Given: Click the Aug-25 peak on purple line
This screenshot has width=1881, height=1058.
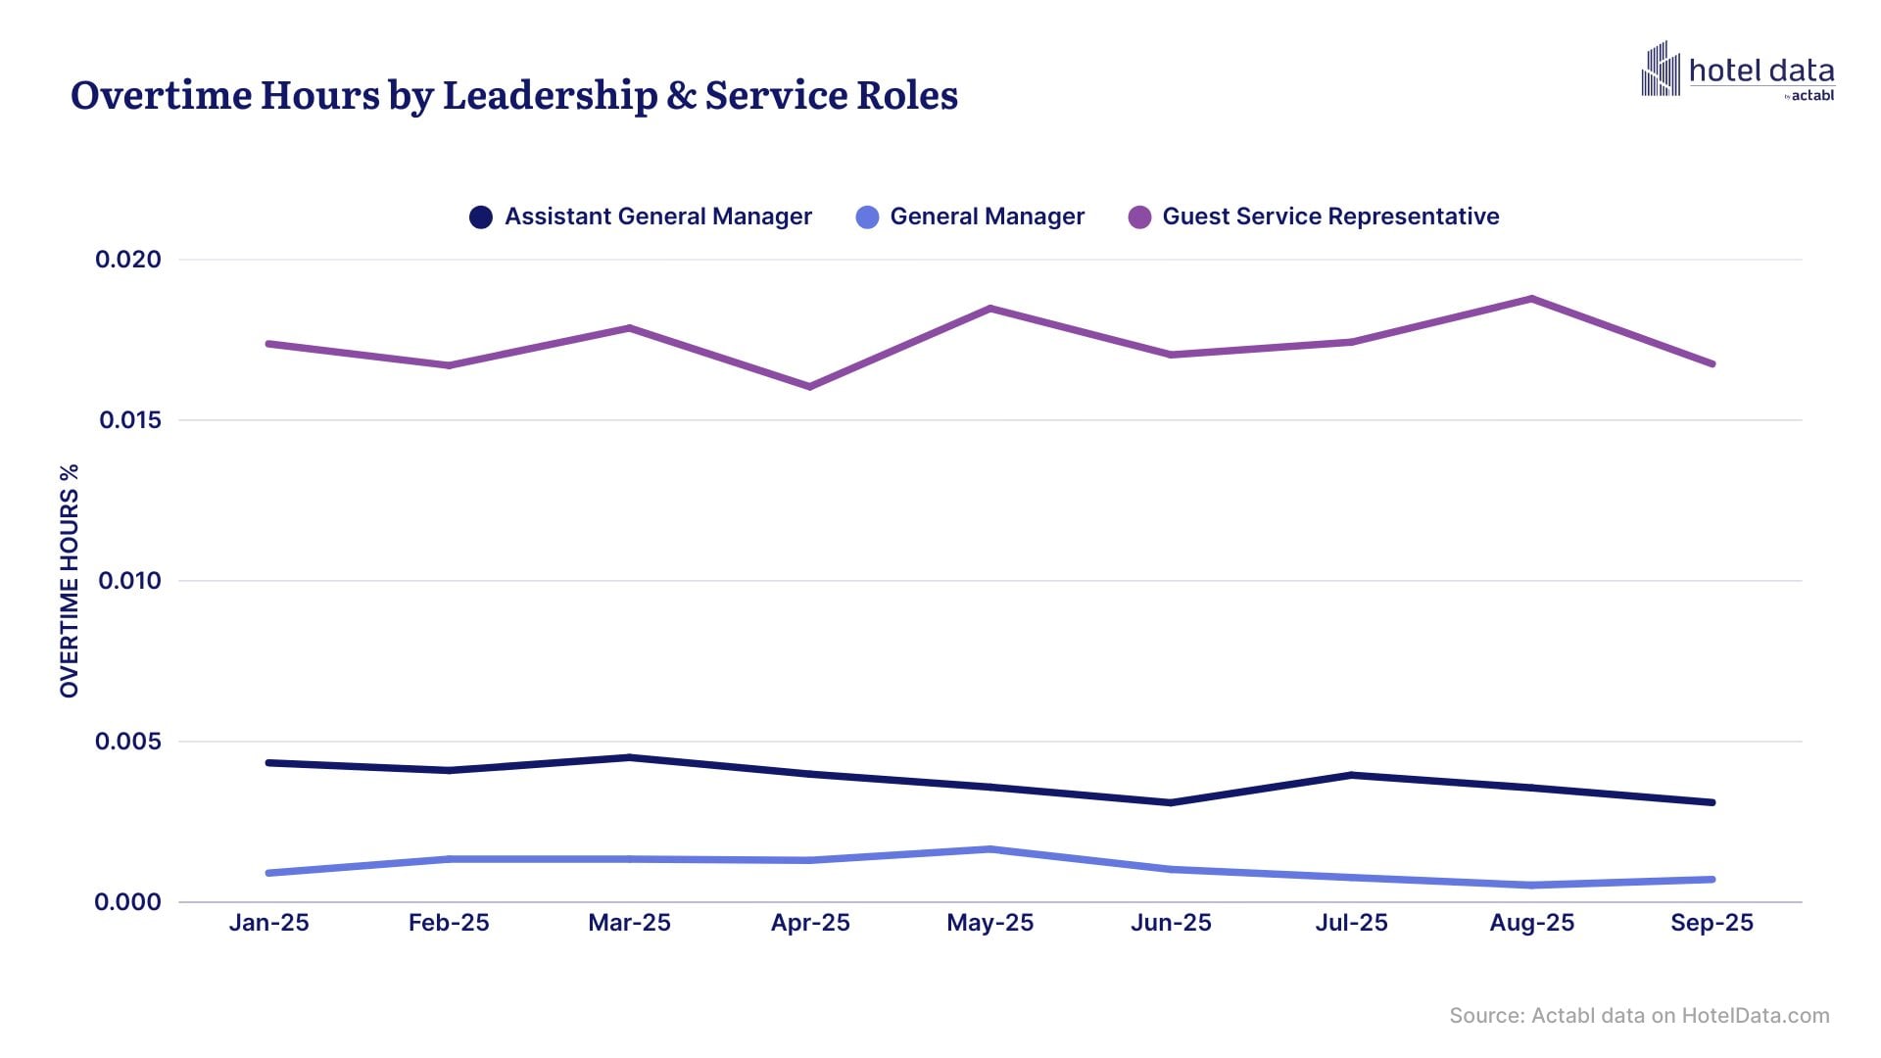Looking at the screenshot, I should point(1531,299).
